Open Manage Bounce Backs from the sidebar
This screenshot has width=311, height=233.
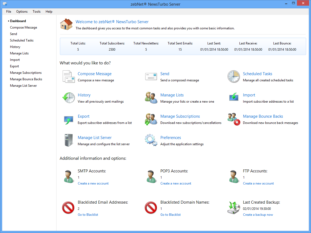(x=26, y=79)
